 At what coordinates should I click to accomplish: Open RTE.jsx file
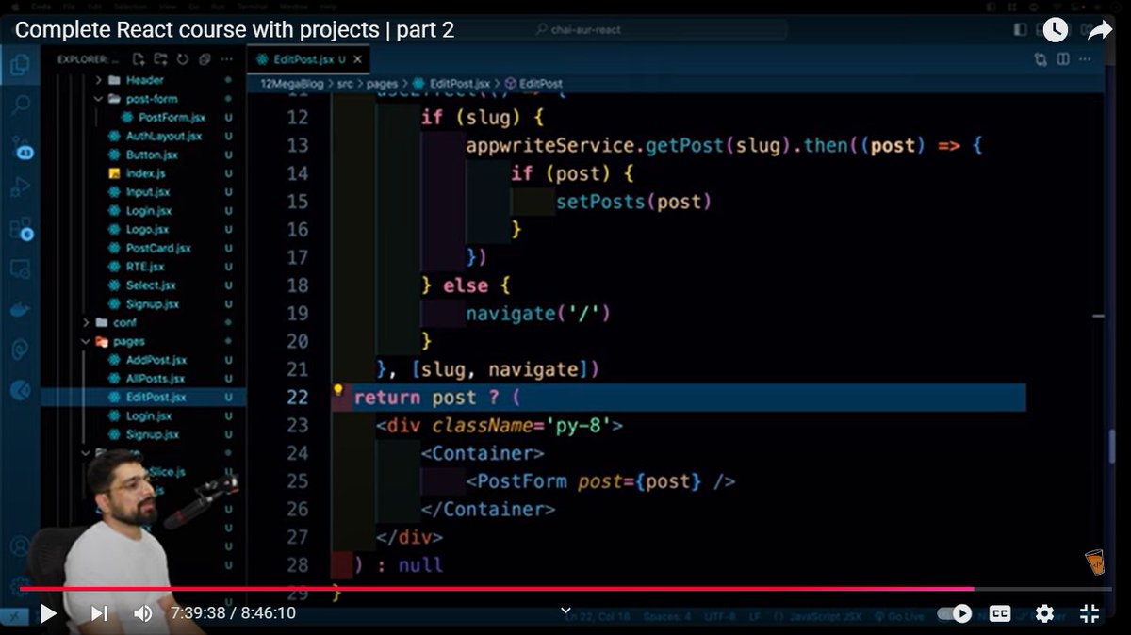pyautogui.click(x=144, y=267)
